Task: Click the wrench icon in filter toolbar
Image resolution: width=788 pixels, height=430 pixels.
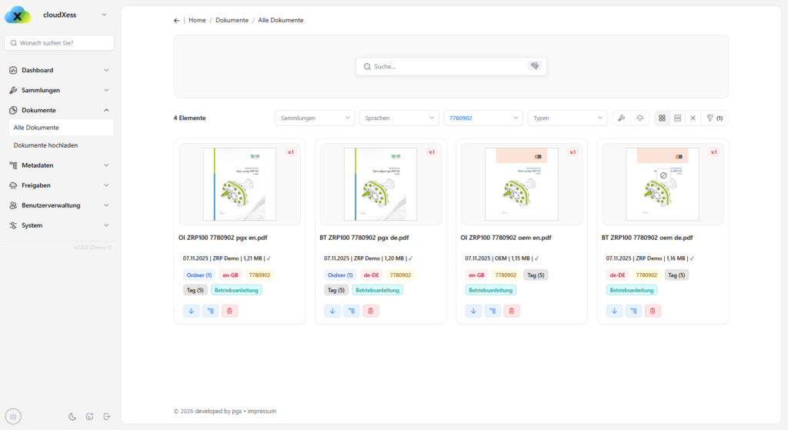Action: coord(621,118)
